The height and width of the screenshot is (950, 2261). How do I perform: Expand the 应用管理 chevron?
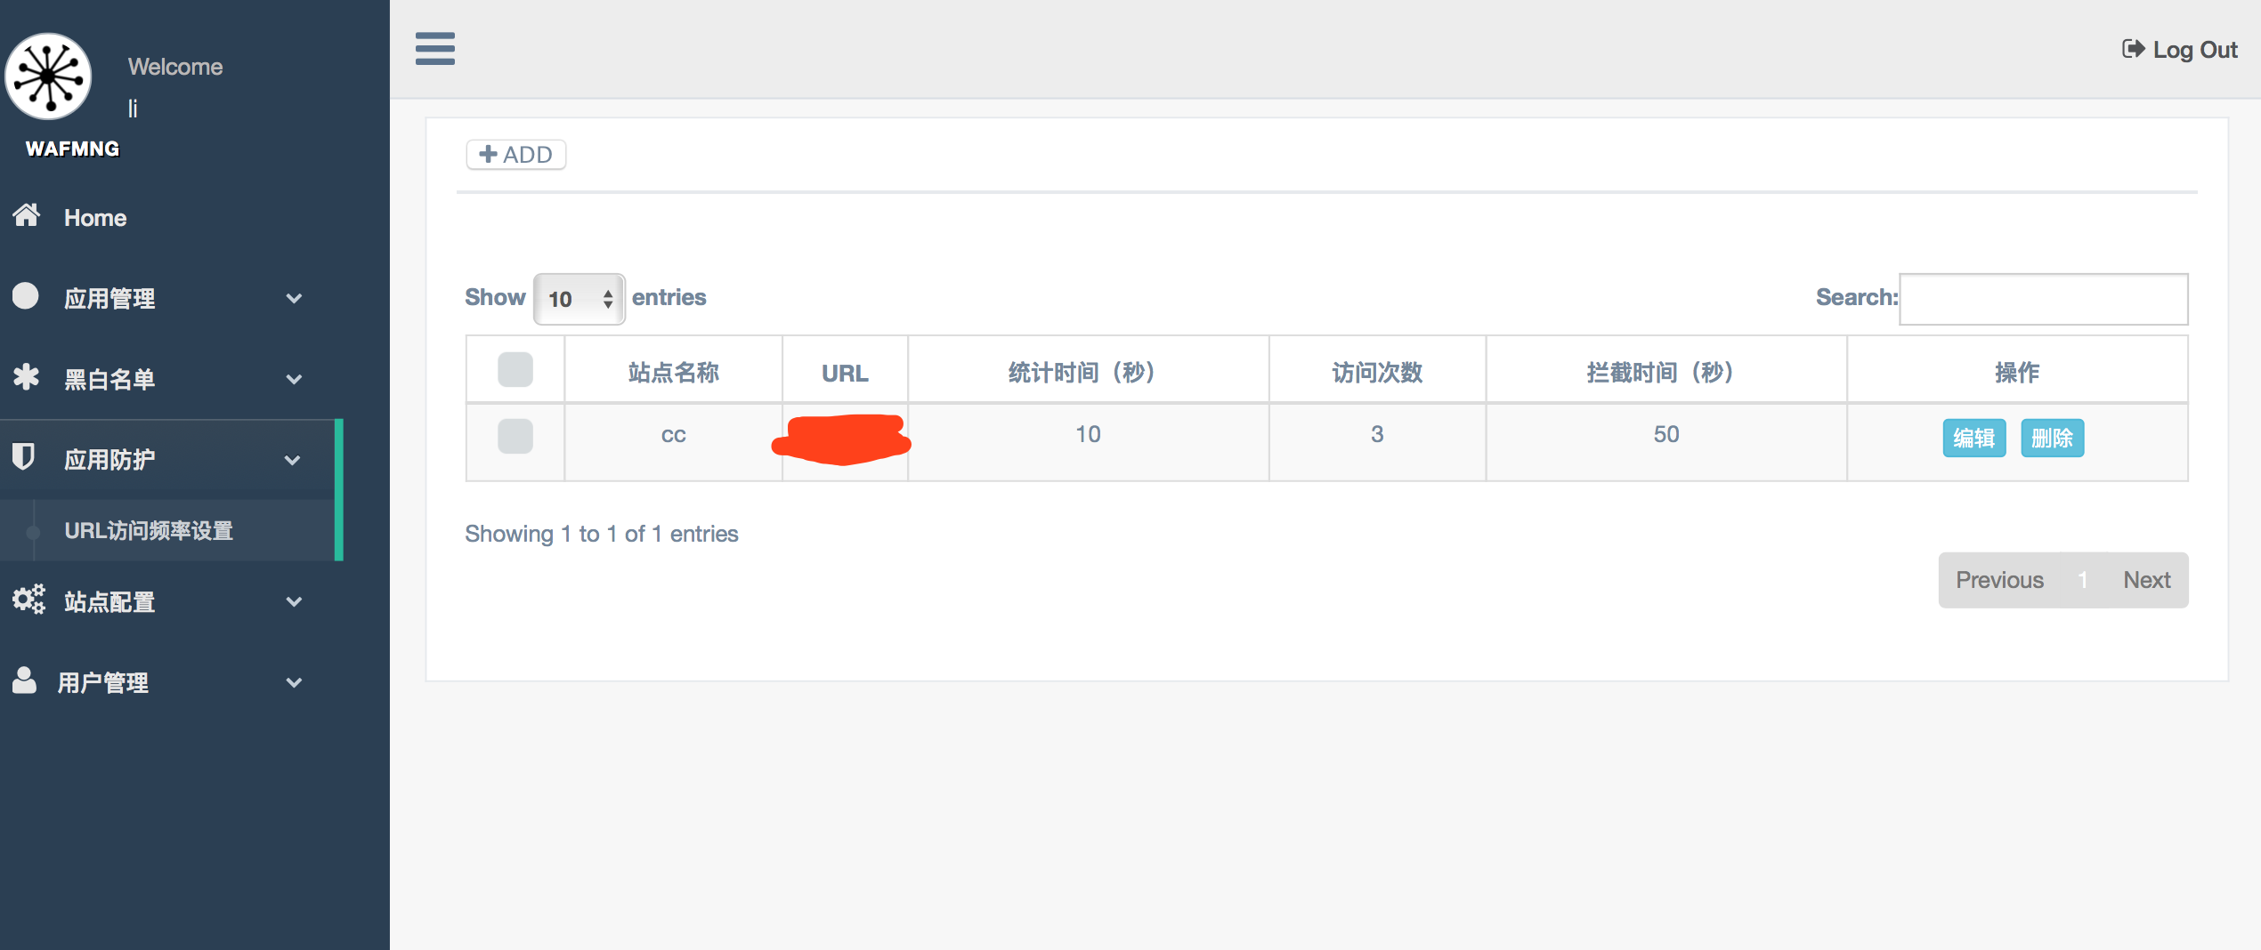pyautogui.click(x=294, y=299)
